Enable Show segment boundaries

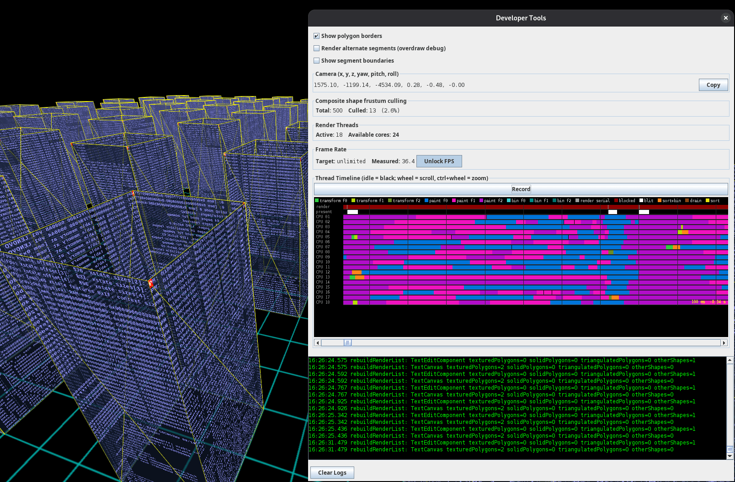316,60
